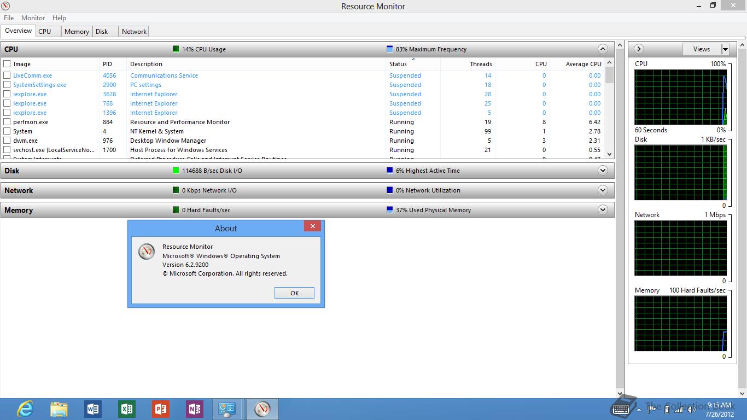Open File Explorer from the taskbar
This screenshot has width=747, height=420.
pyautogui.click(x=59, y=409)
